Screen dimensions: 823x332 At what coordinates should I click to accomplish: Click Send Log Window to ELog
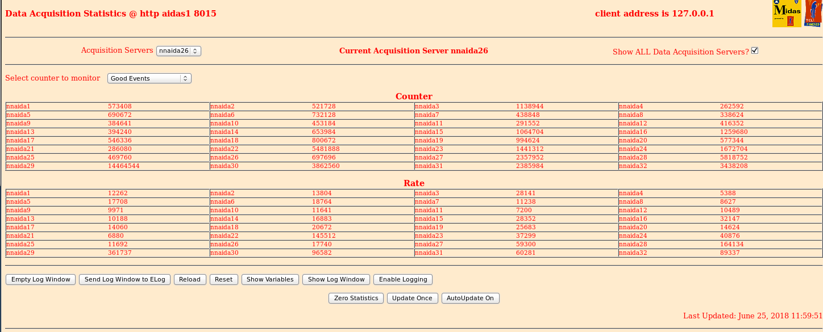point(124,279)
